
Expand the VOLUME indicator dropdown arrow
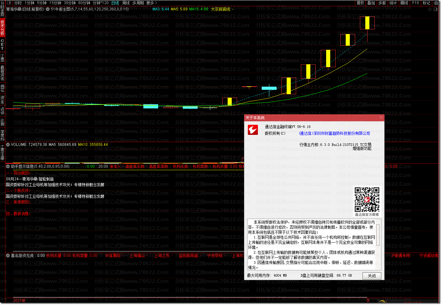coord(8,145)
